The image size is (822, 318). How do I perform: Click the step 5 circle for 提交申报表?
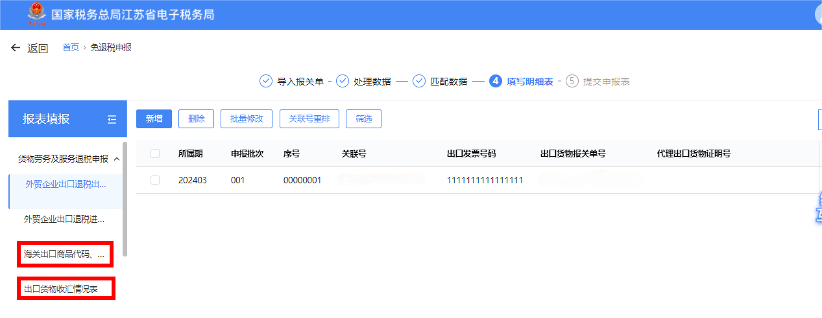click(572, 81)
